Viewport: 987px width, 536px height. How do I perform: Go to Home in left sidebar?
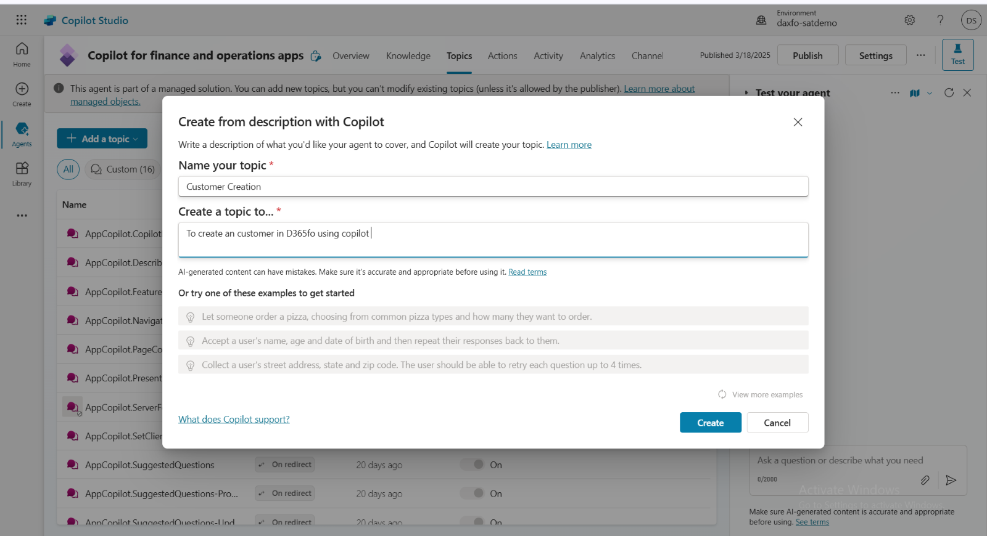(22, 54)
